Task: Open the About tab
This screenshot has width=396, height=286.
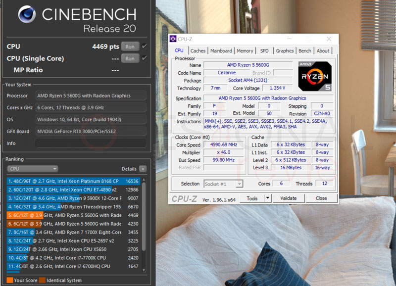Action: click(323, 51)
